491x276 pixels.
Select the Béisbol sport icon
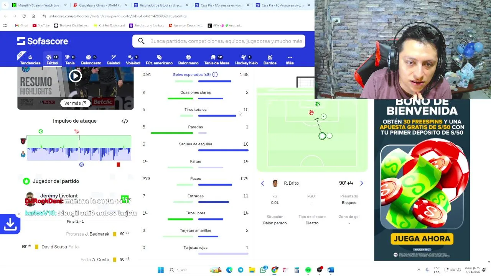pyautogui.click(x=114, y=59)
